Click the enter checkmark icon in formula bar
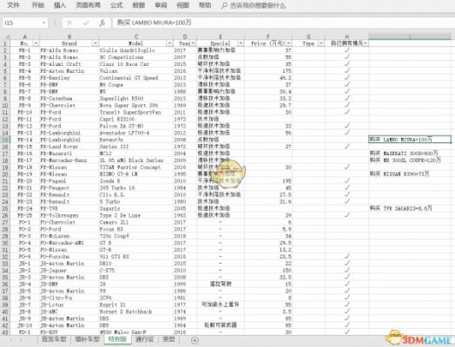 86,23
